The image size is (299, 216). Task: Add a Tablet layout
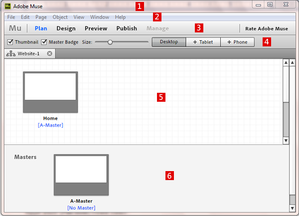(x=203, y=42)
